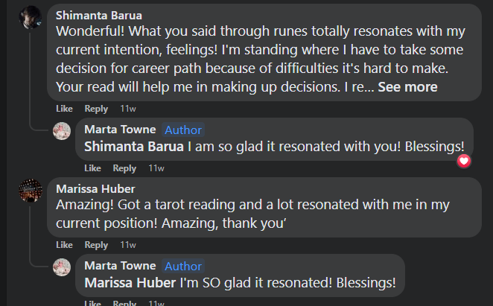493x306 pixels.
Task: Click the Shimanta Barua mention in reply
Action: (x=134, y=146)
